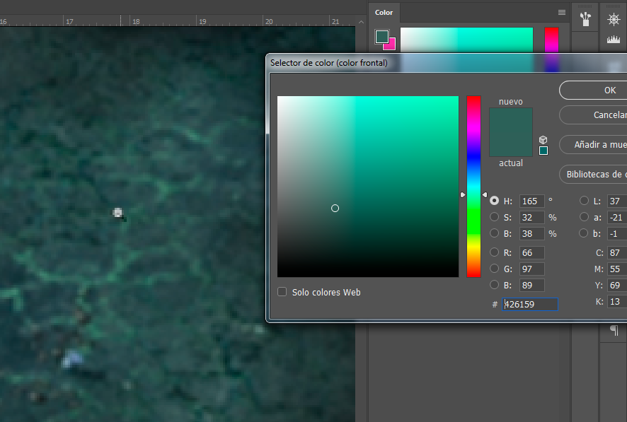
Task: Click the hue slider strip
Action: pos(473,187)
